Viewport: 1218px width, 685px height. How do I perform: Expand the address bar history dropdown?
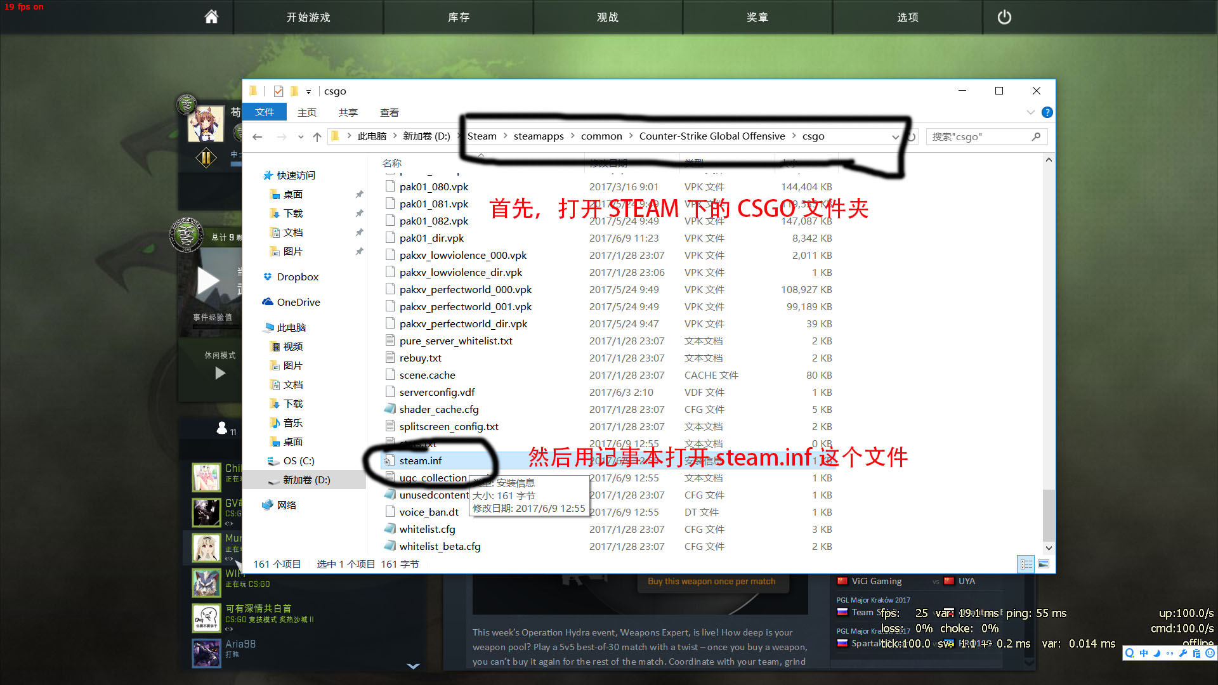point(895,137)
